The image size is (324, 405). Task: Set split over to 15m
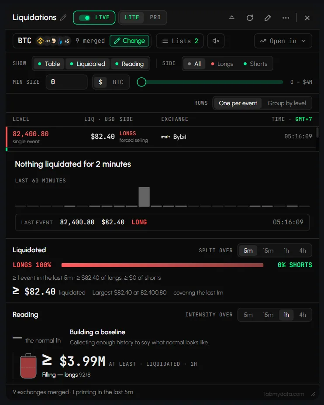pos(268,251)
